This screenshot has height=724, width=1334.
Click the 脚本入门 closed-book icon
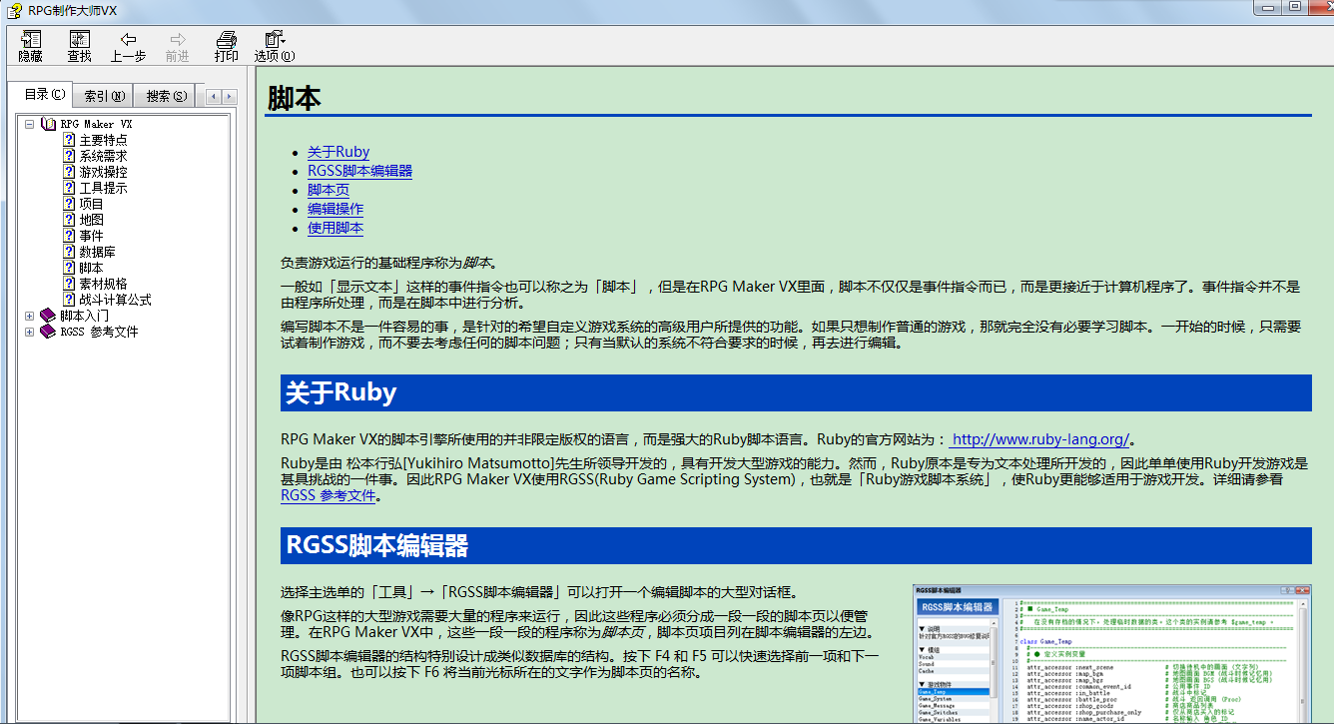pos(48,316)
